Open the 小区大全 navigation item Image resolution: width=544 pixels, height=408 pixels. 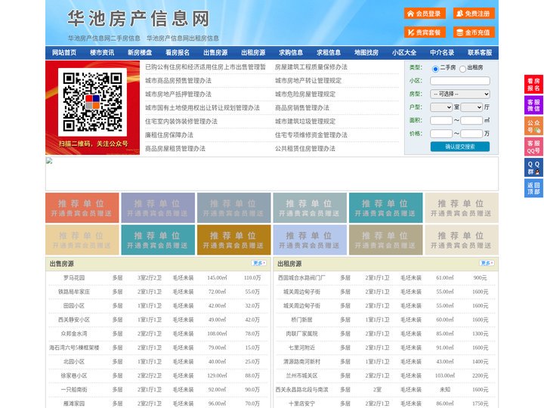click(404, 53)
